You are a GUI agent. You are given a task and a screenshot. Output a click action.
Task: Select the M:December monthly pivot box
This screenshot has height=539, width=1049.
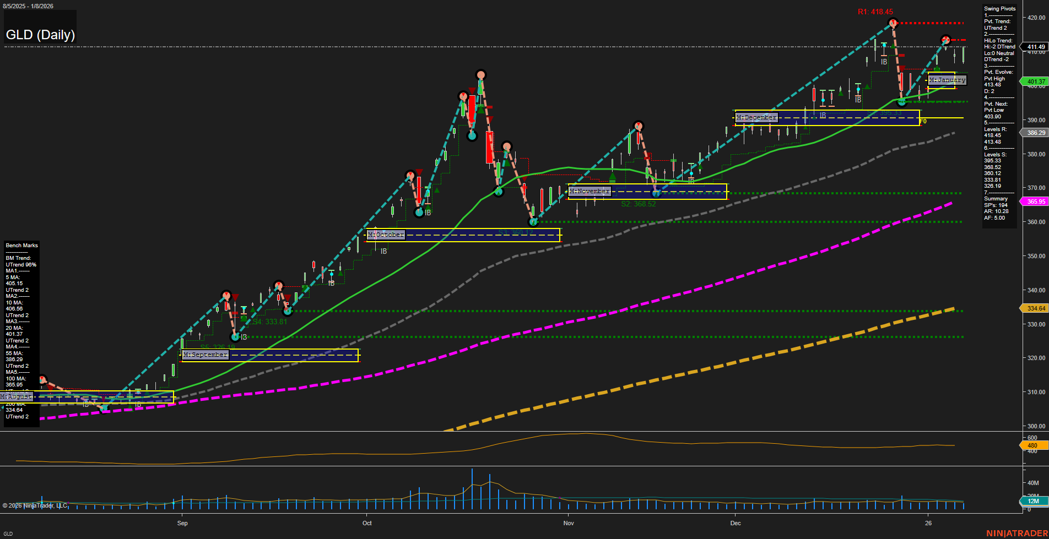826,117
